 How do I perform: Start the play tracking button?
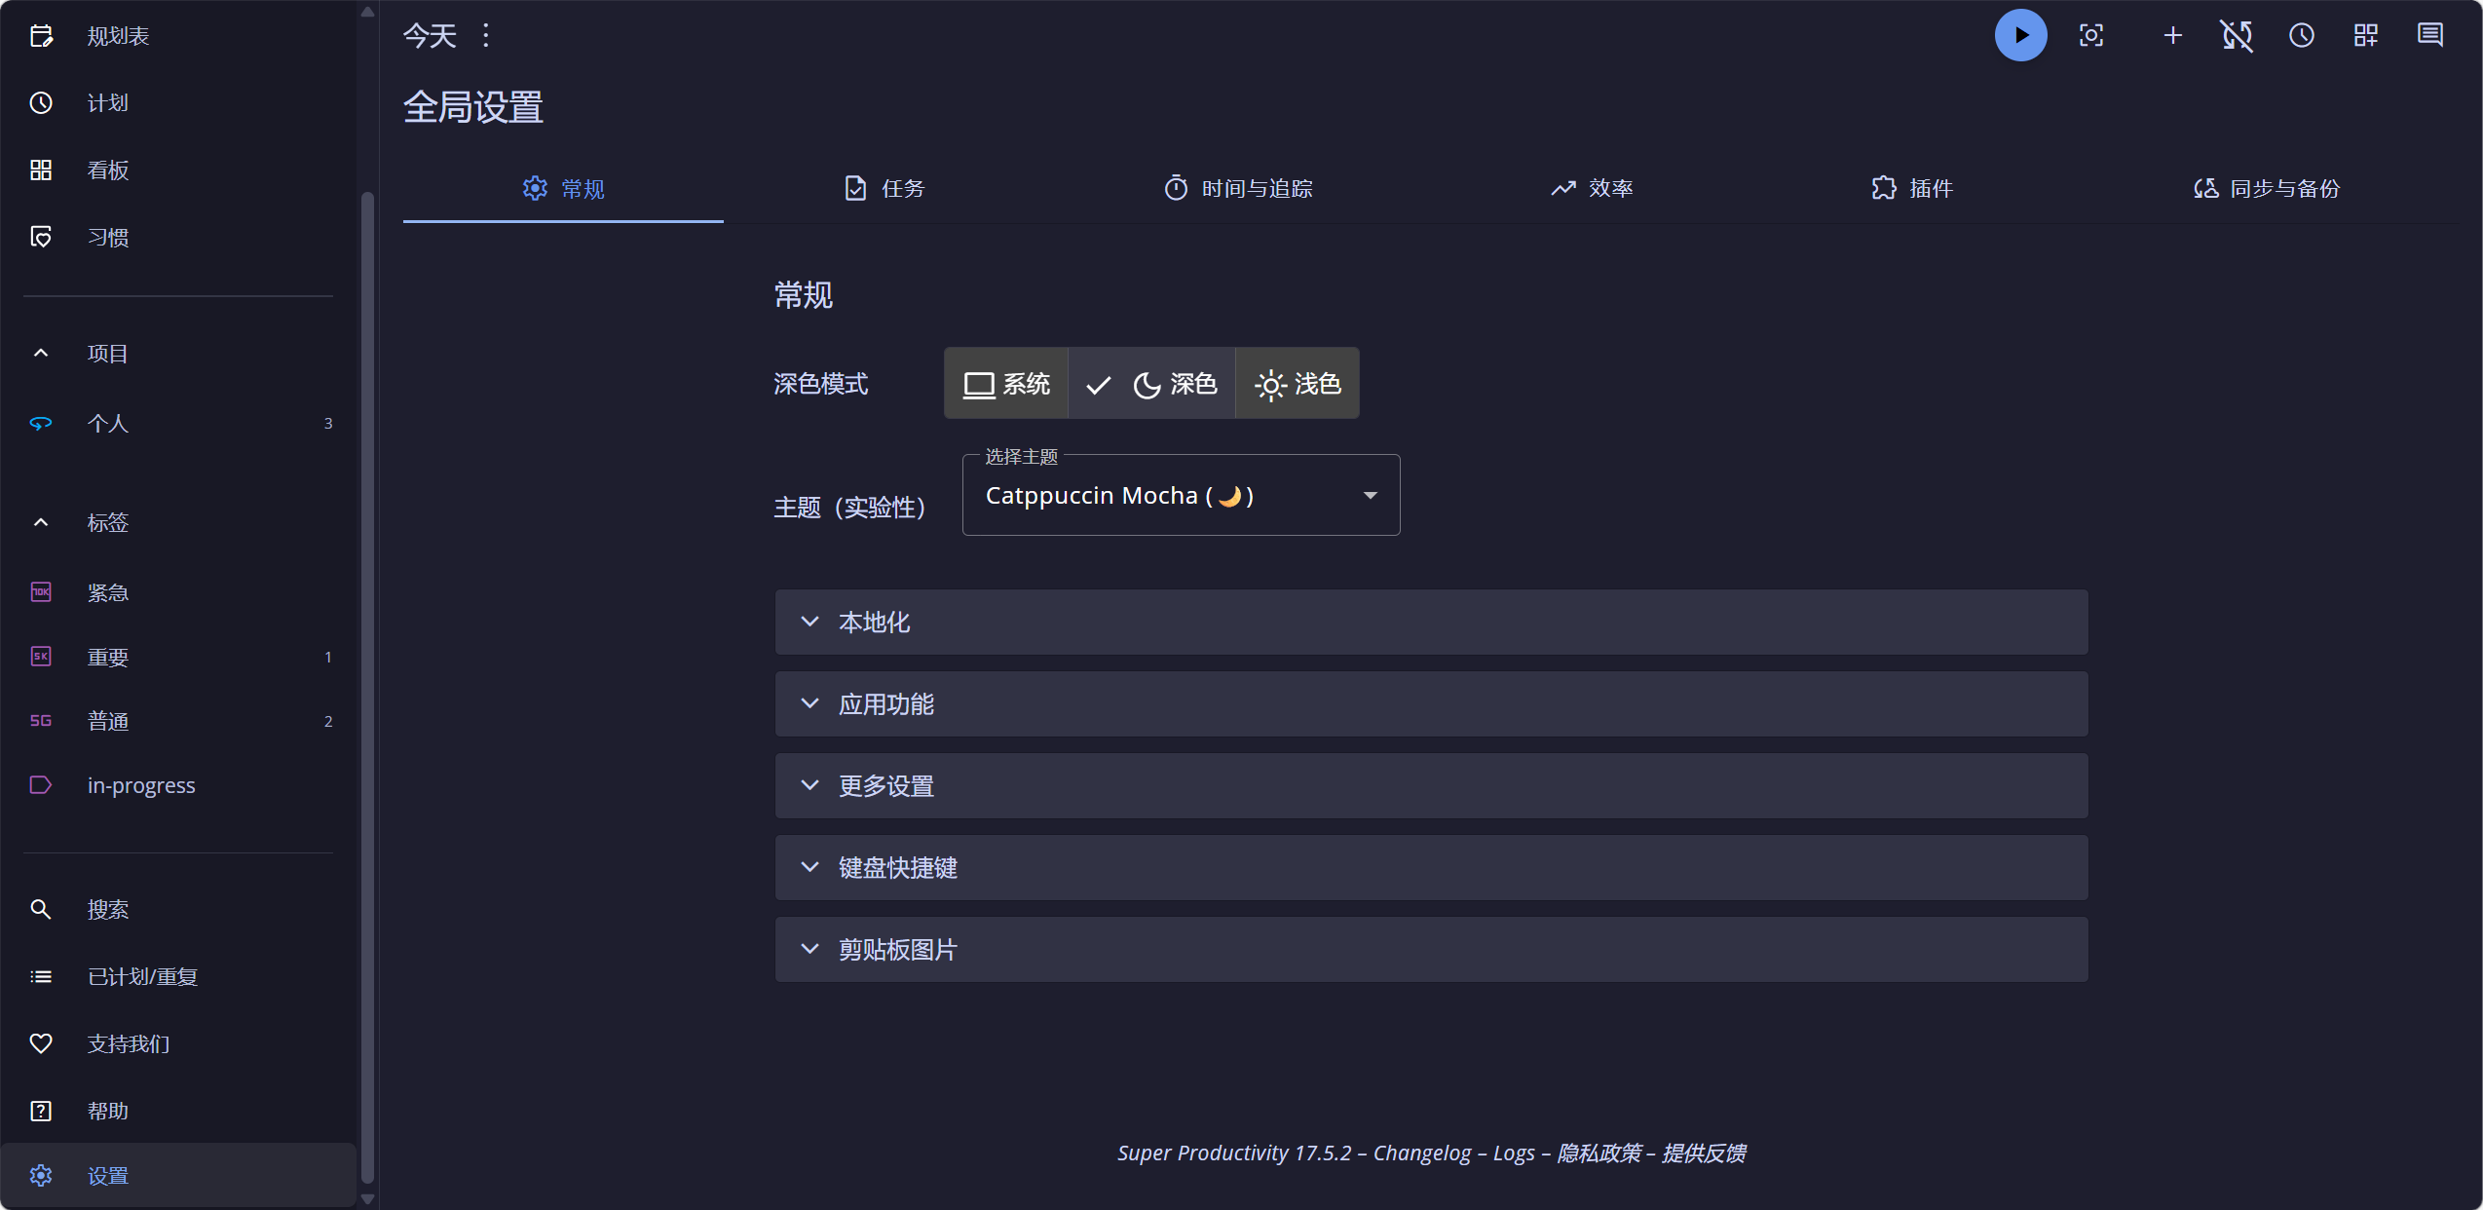pyautogui.click(x=2019, y=36)
